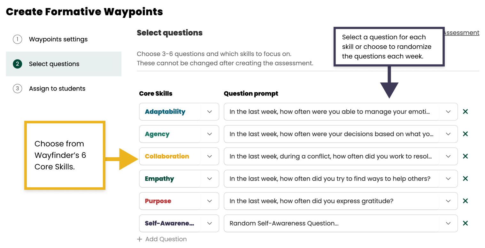Open the Purpose core skill dropdown

(210, 201)
